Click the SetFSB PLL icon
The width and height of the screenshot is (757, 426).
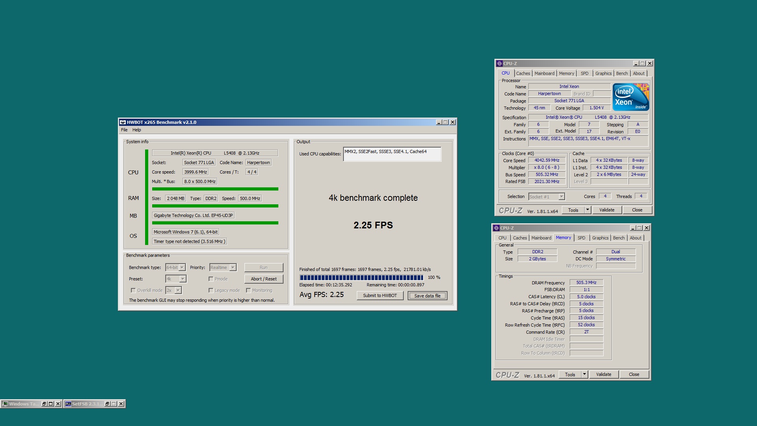tap(68, 404)
